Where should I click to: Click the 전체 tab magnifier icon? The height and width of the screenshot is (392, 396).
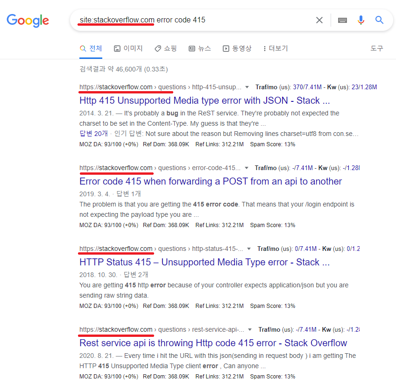point(83,48)
